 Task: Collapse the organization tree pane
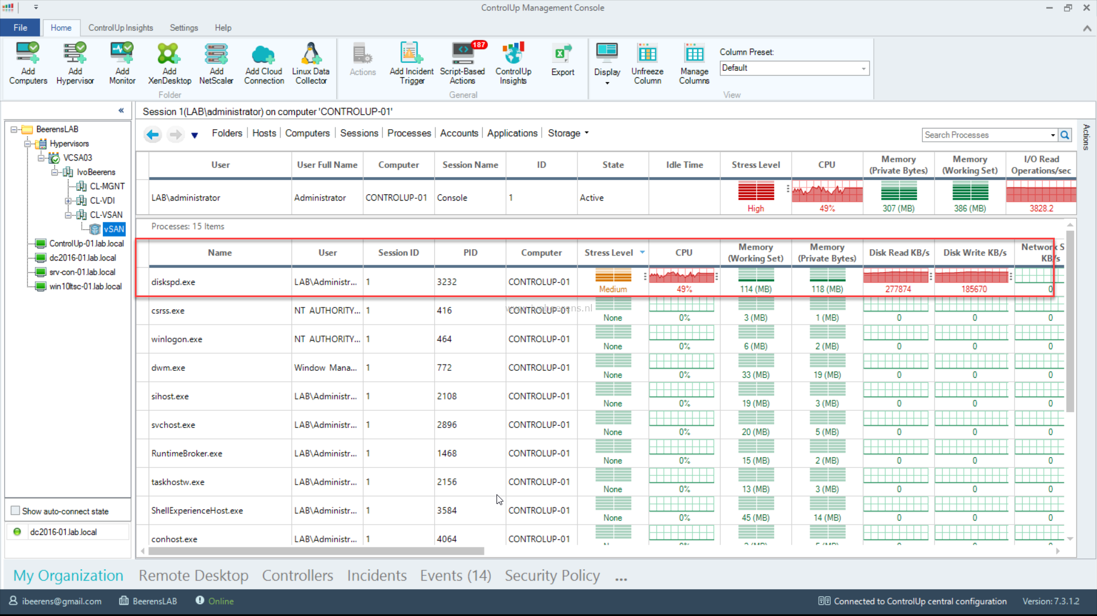pos(121,110)
